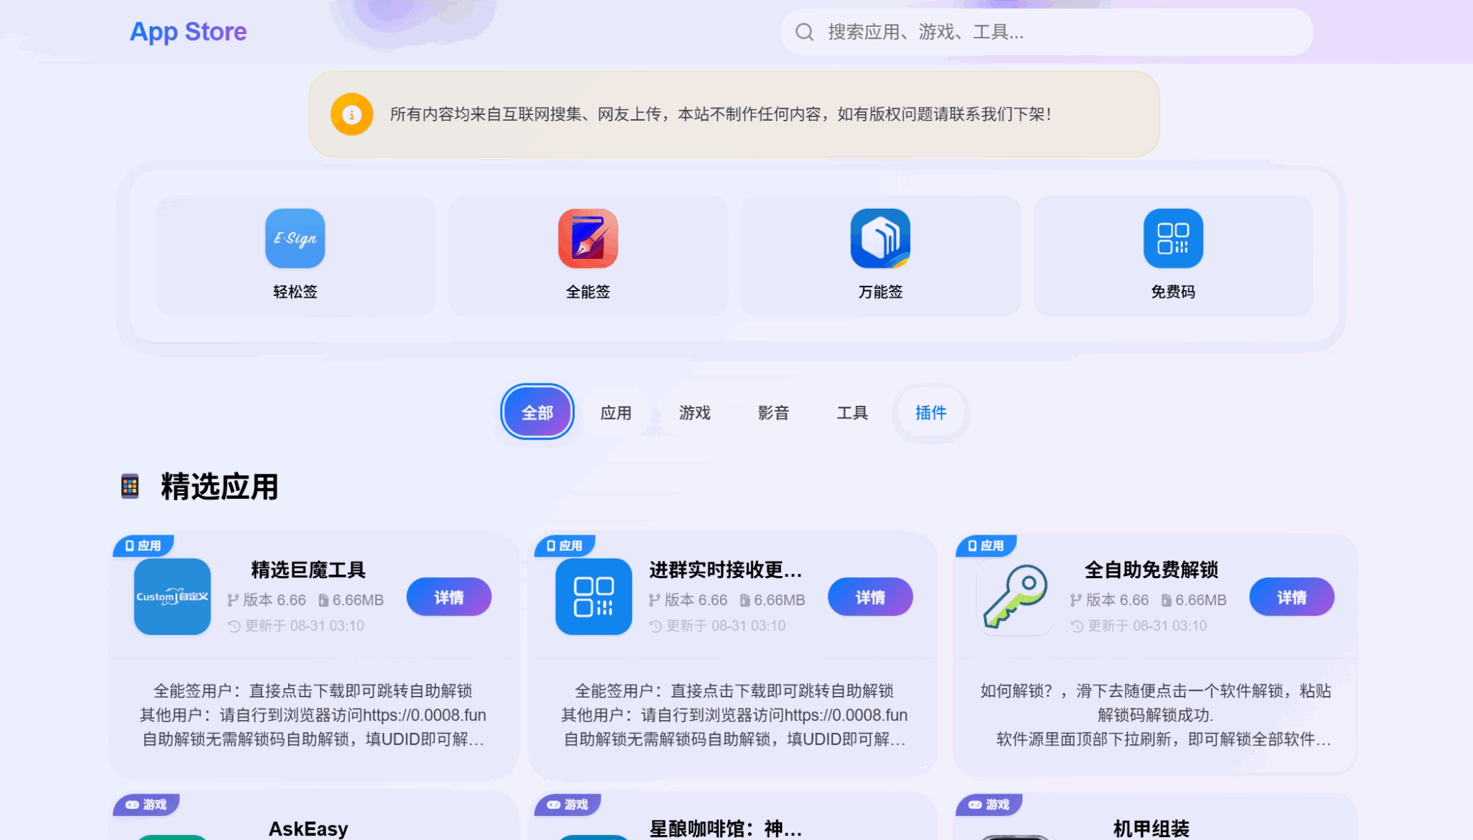Click the 轻松签 E-Sign app icon
Screen dimensions: 1473x840
(x=295, y=239)
